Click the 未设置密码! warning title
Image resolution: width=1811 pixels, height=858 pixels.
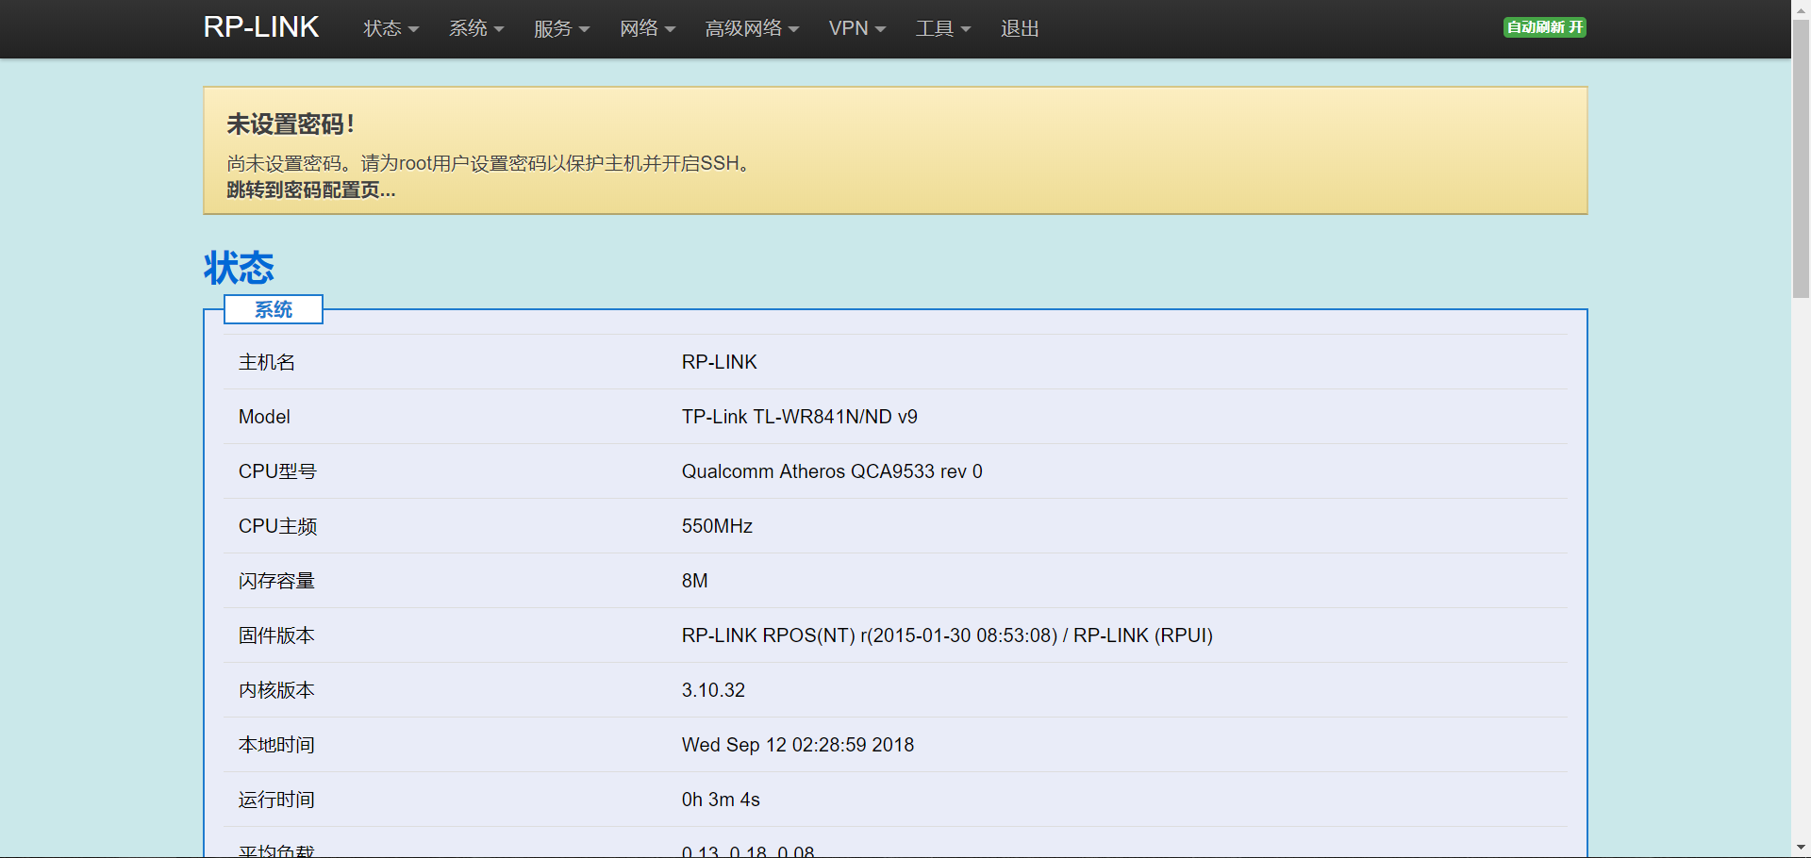(291, 124)
